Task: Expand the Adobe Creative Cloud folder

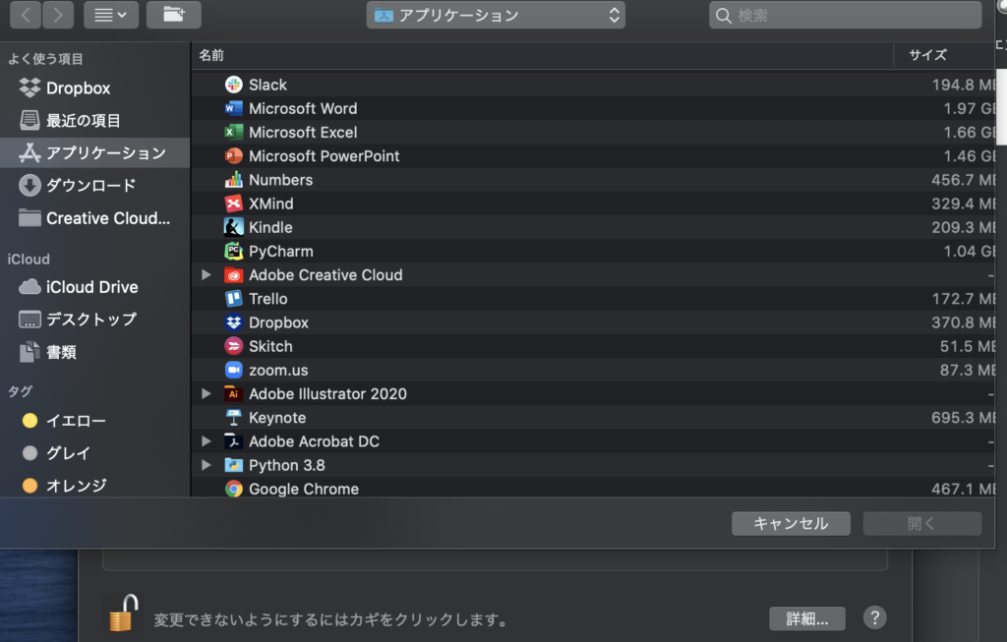Action: [x=207, y=274]
